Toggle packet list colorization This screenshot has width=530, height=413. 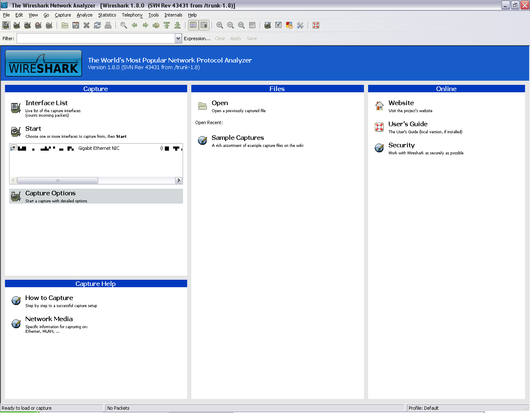click(193, 25)
